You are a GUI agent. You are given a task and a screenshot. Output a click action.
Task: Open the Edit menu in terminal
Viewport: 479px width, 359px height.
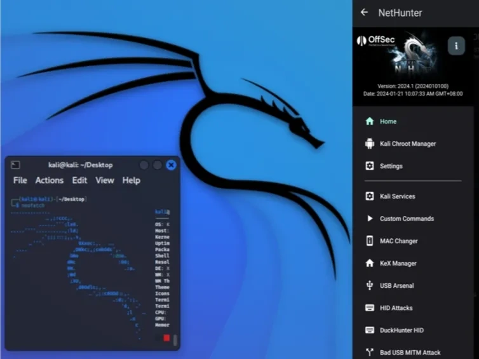coord(80,180)
